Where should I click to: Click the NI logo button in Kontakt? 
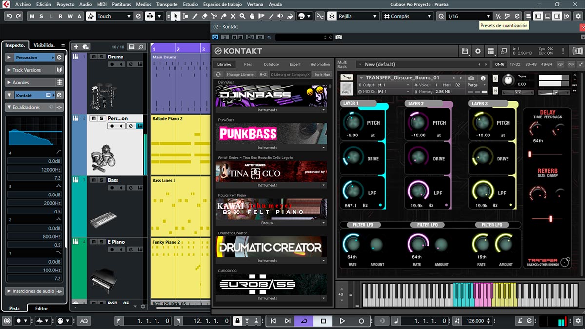point(577,51)
